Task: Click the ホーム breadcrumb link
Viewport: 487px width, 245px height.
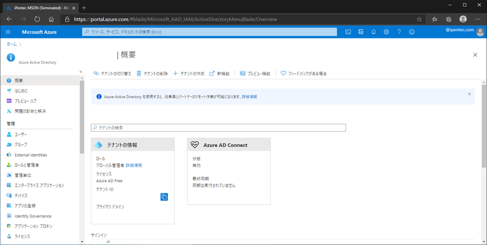Action: coord(12,44)
